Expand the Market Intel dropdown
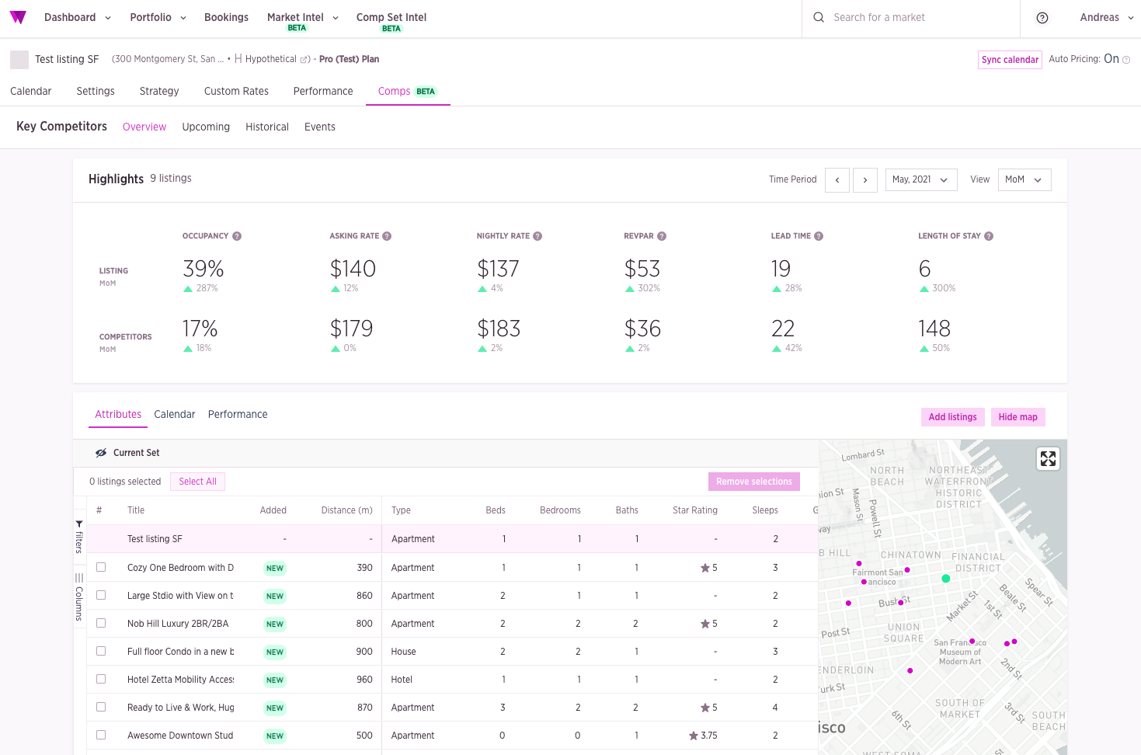 303,18
